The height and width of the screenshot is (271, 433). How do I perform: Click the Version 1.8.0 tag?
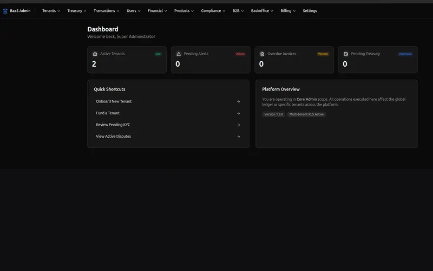274,114
